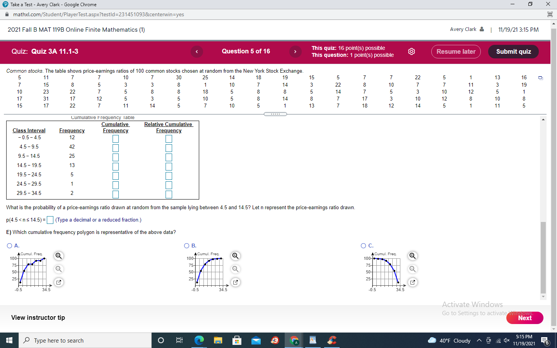This screenshot has width=557, height=348.
Task: Open graph B in new window
Action: tap(235, 282)
